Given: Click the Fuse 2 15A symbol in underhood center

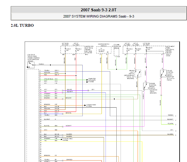Looking at the screenshot, I should pos(76,50).
